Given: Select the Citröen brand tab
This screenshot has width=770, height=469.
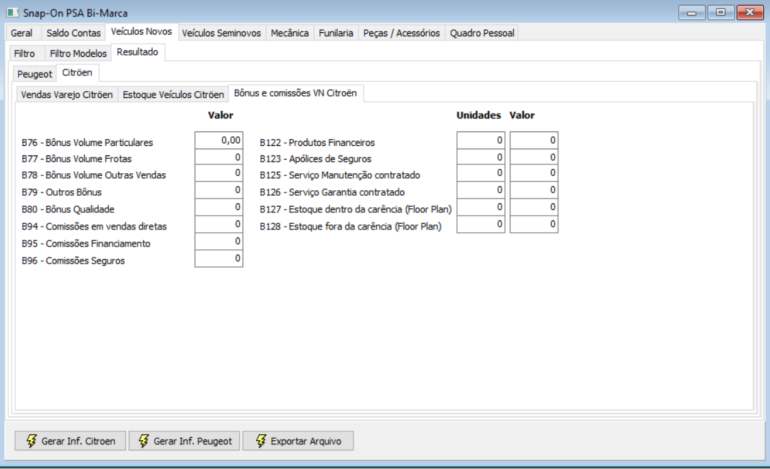Looking at the screenshot, I should [77, 73].
